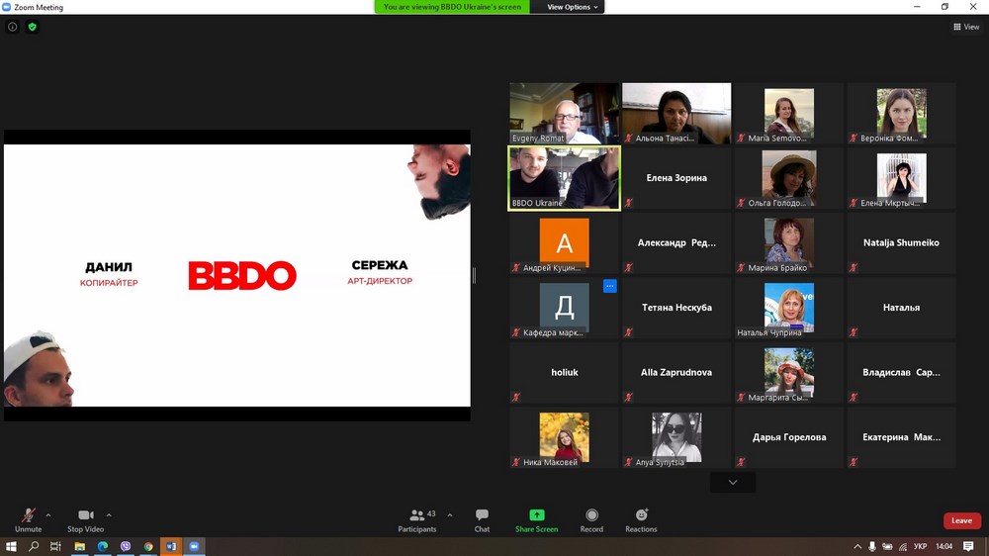Open the View Options dropdown
The width and height of the screenshot is (989, 556).
pos(574,7)
